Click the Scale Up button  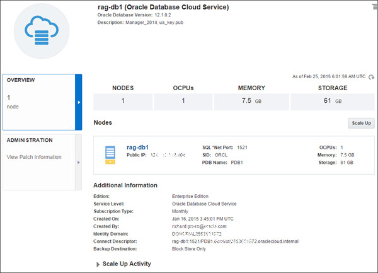361,123
